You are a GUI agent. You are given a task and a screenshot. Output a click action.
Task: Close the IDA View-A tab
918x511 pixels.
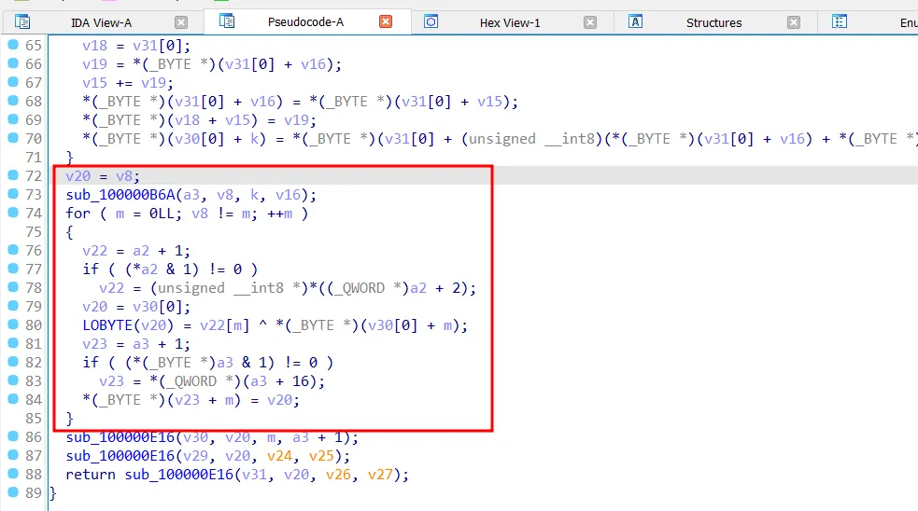pyautogui.click(x=181, y=22)
